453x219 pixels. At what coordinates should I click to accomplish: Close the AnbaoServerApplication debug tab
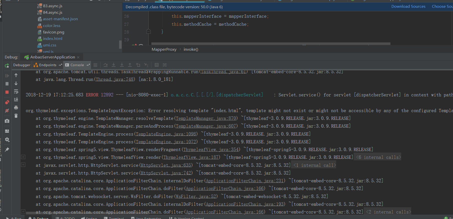pos(78,57)
